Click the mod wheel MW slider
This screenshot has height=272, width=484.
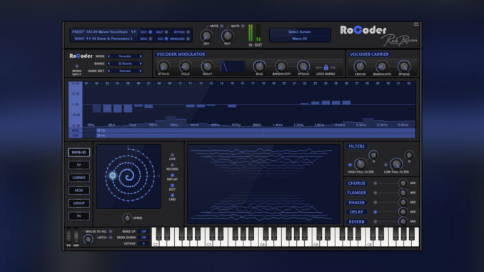[x=76, y=236]
